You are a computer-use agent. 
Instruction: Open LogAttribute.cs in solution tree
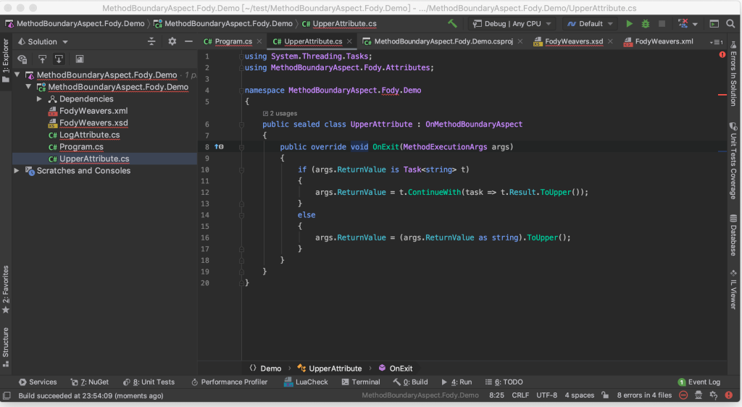click(x=89, y=135)
